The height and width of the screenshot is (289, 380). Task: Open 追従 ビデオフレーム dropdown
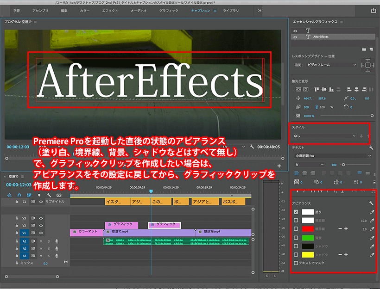pyautogui.click(x=331, y=65)
